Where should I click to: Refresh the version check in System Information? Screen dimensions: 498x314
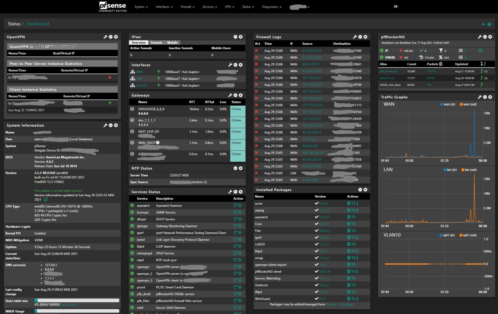tap(46, 199)
